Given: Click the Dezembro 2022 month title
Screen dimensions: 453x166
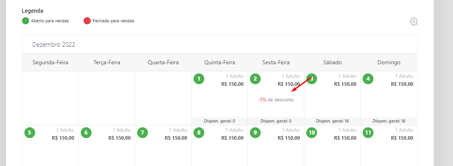Looking at the screenshot, I should (x=54, y=44).
